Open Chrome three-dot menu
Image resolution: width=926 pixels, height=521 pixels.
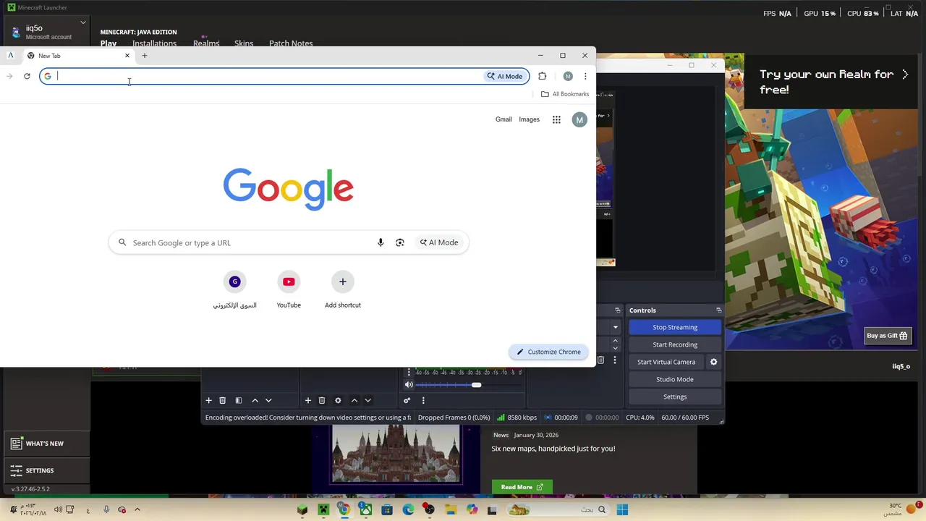[585, 76]
